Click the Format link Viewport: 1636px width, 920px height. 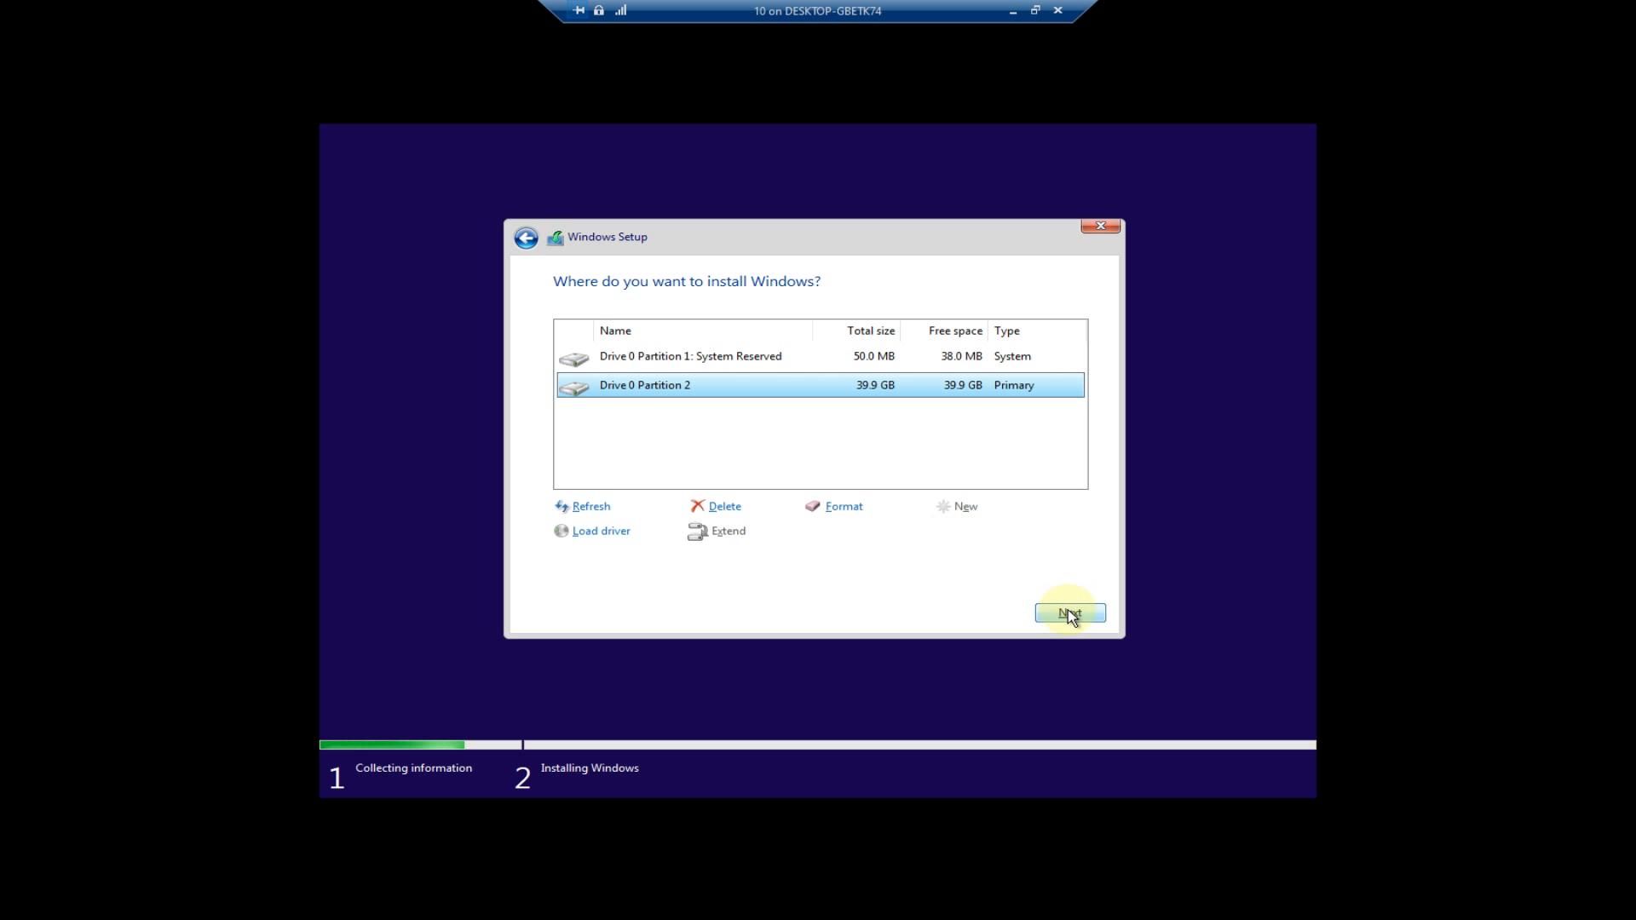844,506
